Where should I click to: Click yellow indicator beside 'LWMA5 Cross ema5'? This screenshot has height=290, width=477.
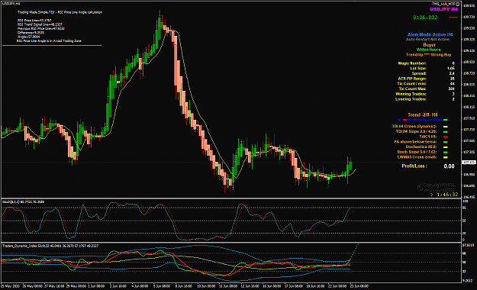(446, 157)
